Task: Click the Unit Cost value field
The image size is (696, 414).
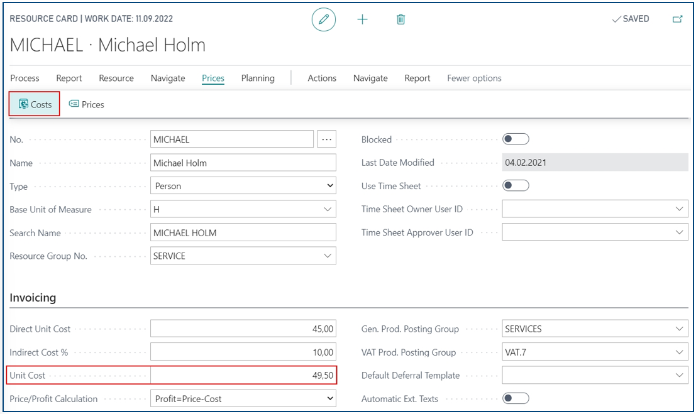Action: click(243, 376)
